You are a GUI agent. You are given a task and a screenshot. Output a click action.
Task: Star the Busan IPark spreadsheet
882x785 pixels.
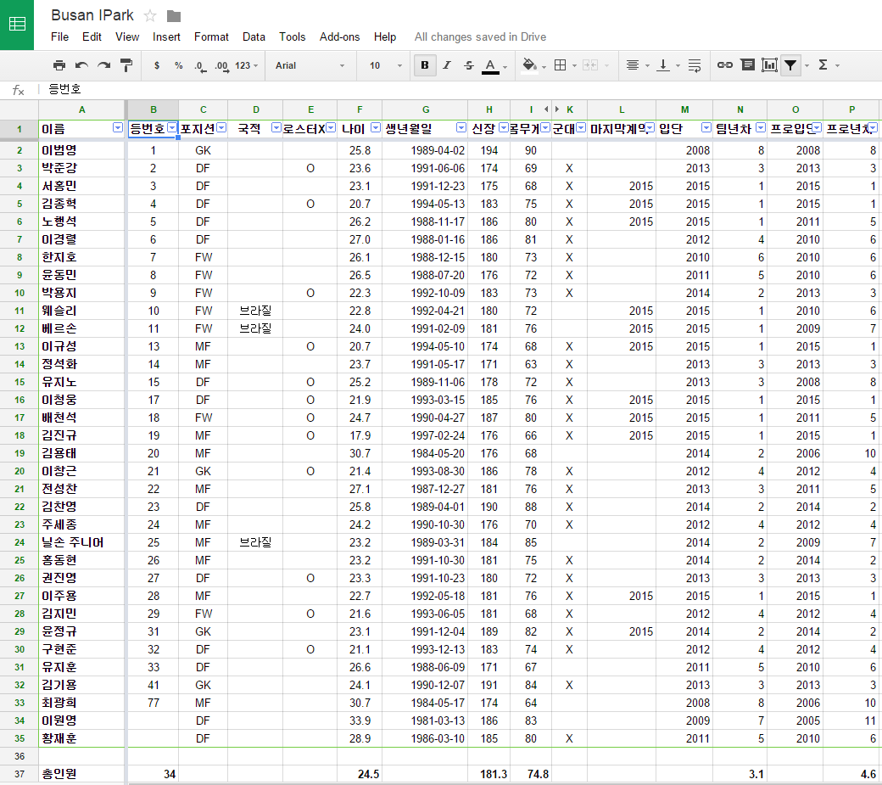click(x=150, y=16)
